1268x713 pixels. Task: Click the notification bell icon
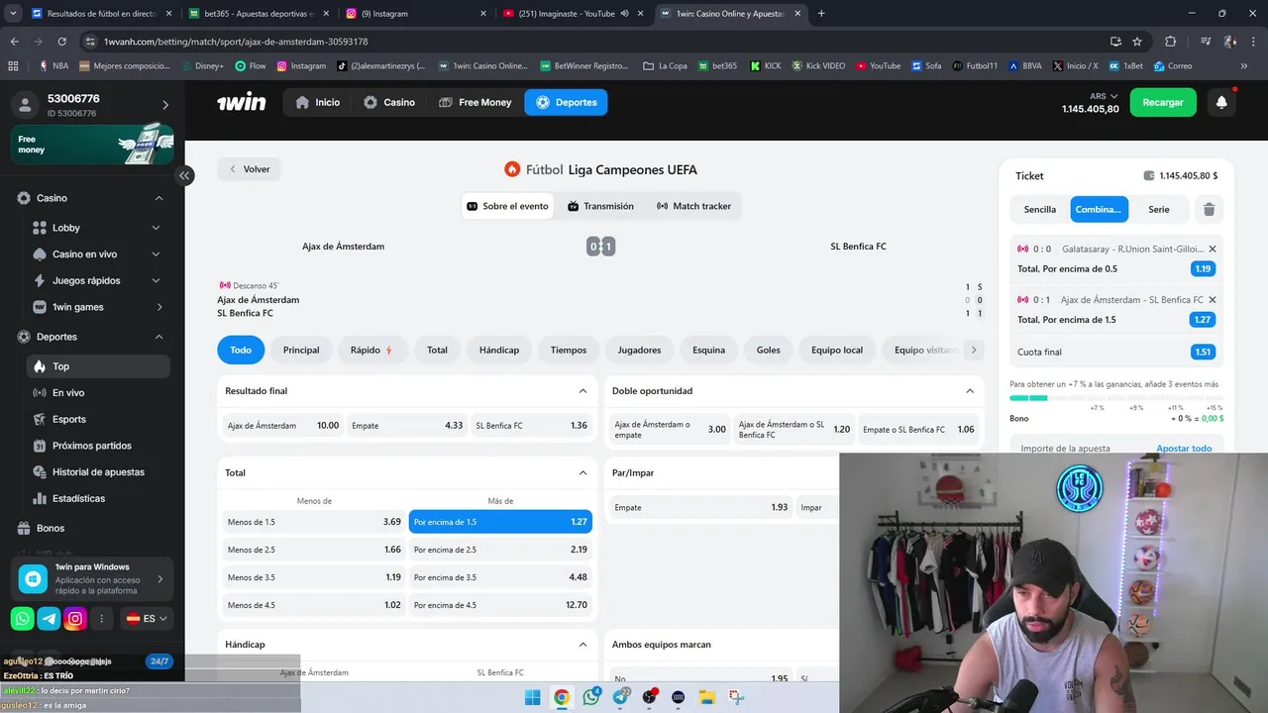(1221, 102)
